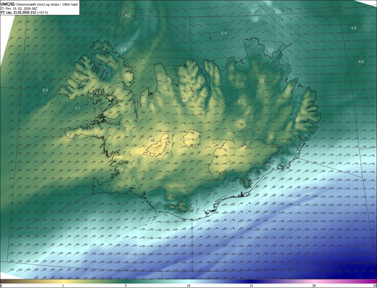The image size is (377, 288).
Task: Click the 2.4 value label in the east fjords
Action: tap(298, 119)
